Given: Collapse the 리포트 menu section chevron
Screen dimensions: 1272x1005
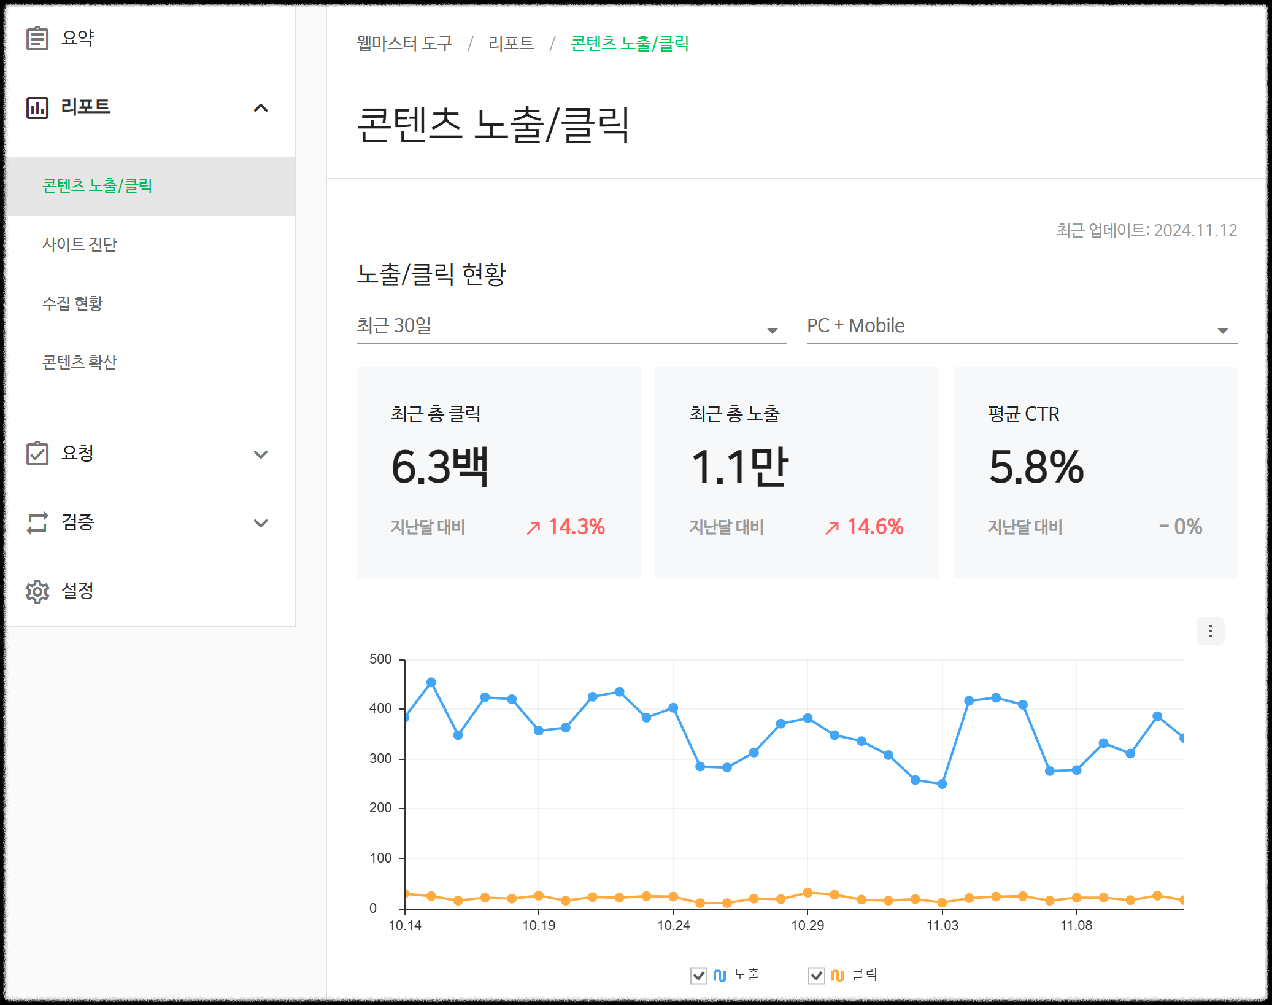Looking at the screenshot, I should click(x=261, y=108).
